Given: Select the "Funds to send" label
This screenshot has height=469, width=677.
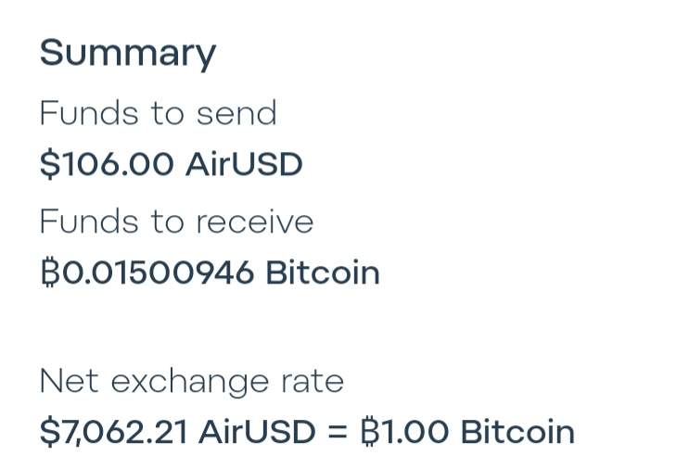Looking at the screenshot, I should 158,113.
